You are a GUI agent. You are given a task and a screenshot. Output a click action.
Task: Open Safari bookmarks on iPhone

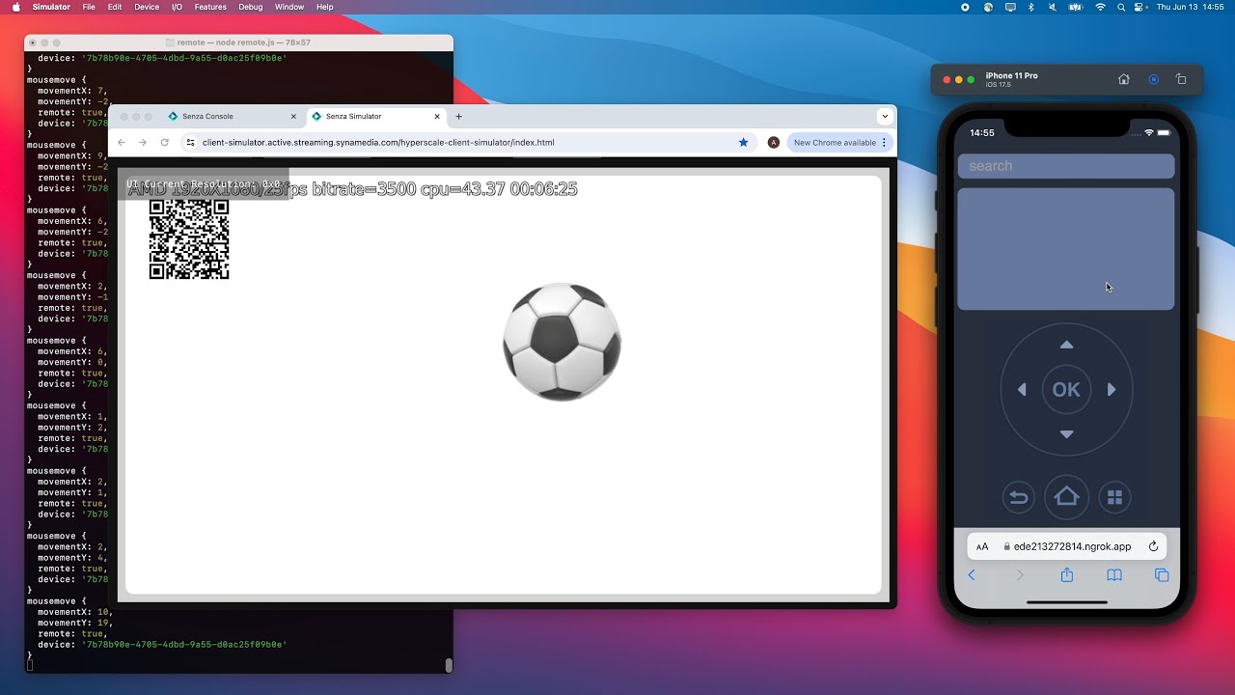1114,575
